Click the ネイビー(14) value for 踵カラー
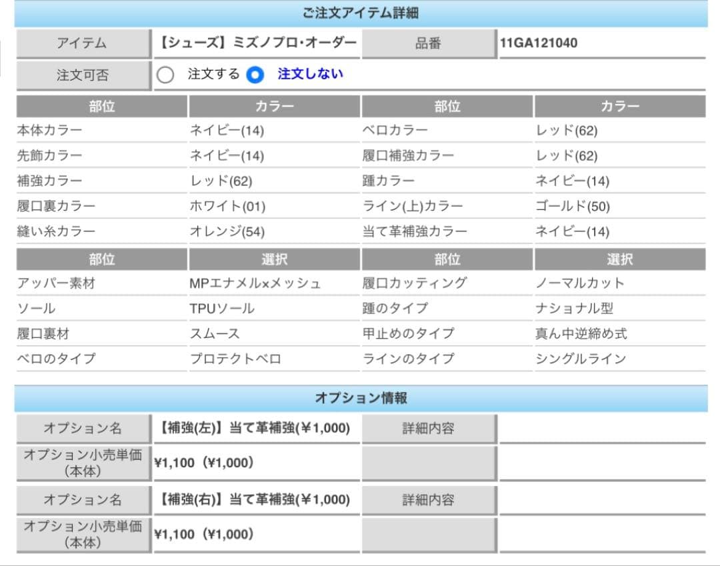720x566 pixels. [x=573, y=181]
